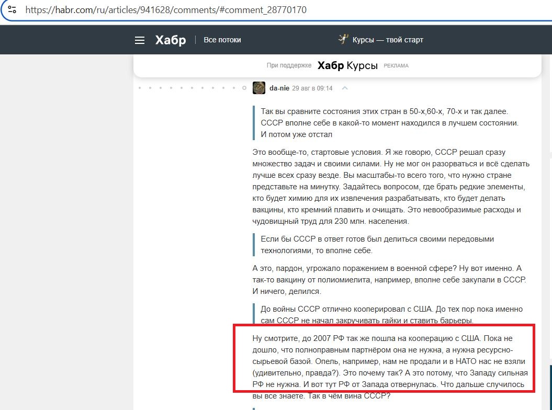The image size is (552, 410).
Task: Click the quote starting Так вы сравните состояния
Action: tap(390, 123)
